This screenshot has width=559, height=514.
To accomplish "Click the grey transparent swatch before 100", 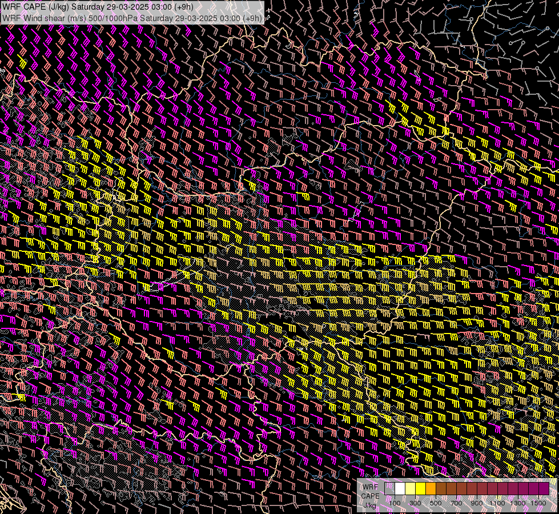I will click(x=389, y=489).
